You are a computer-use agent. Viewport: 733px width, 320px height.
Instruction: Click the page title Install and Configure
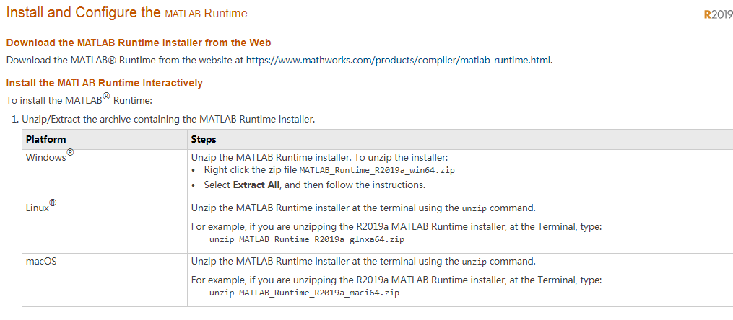coord(126,14)
